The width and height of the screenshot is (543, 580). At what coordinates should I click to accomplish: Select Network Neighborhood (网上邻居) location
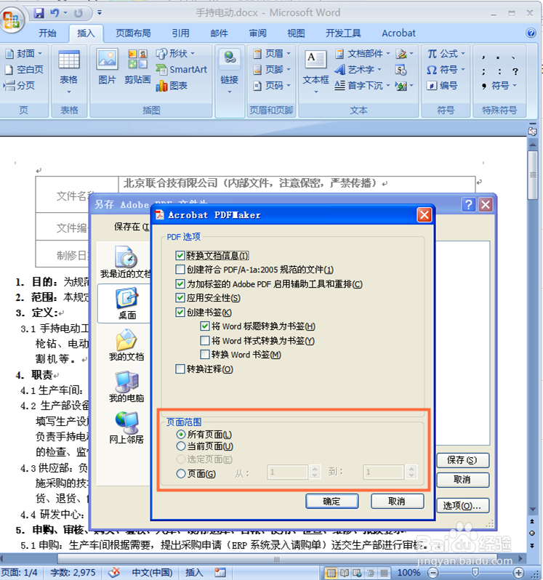[x=126, y=428]
